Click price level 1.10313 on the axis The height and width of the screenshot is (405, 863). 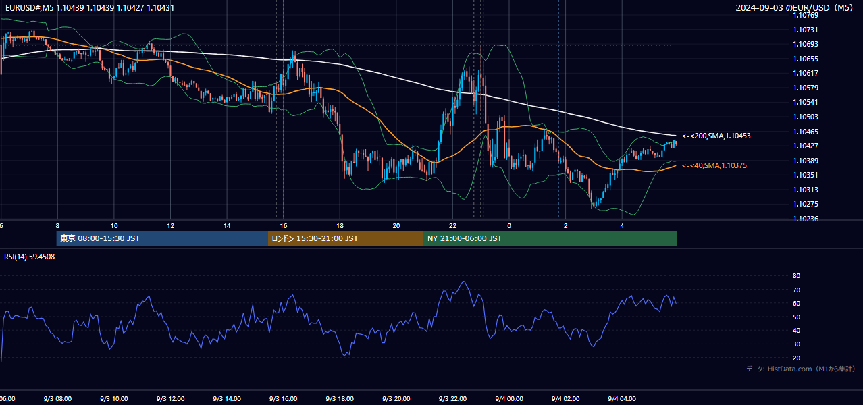point(806,190)
